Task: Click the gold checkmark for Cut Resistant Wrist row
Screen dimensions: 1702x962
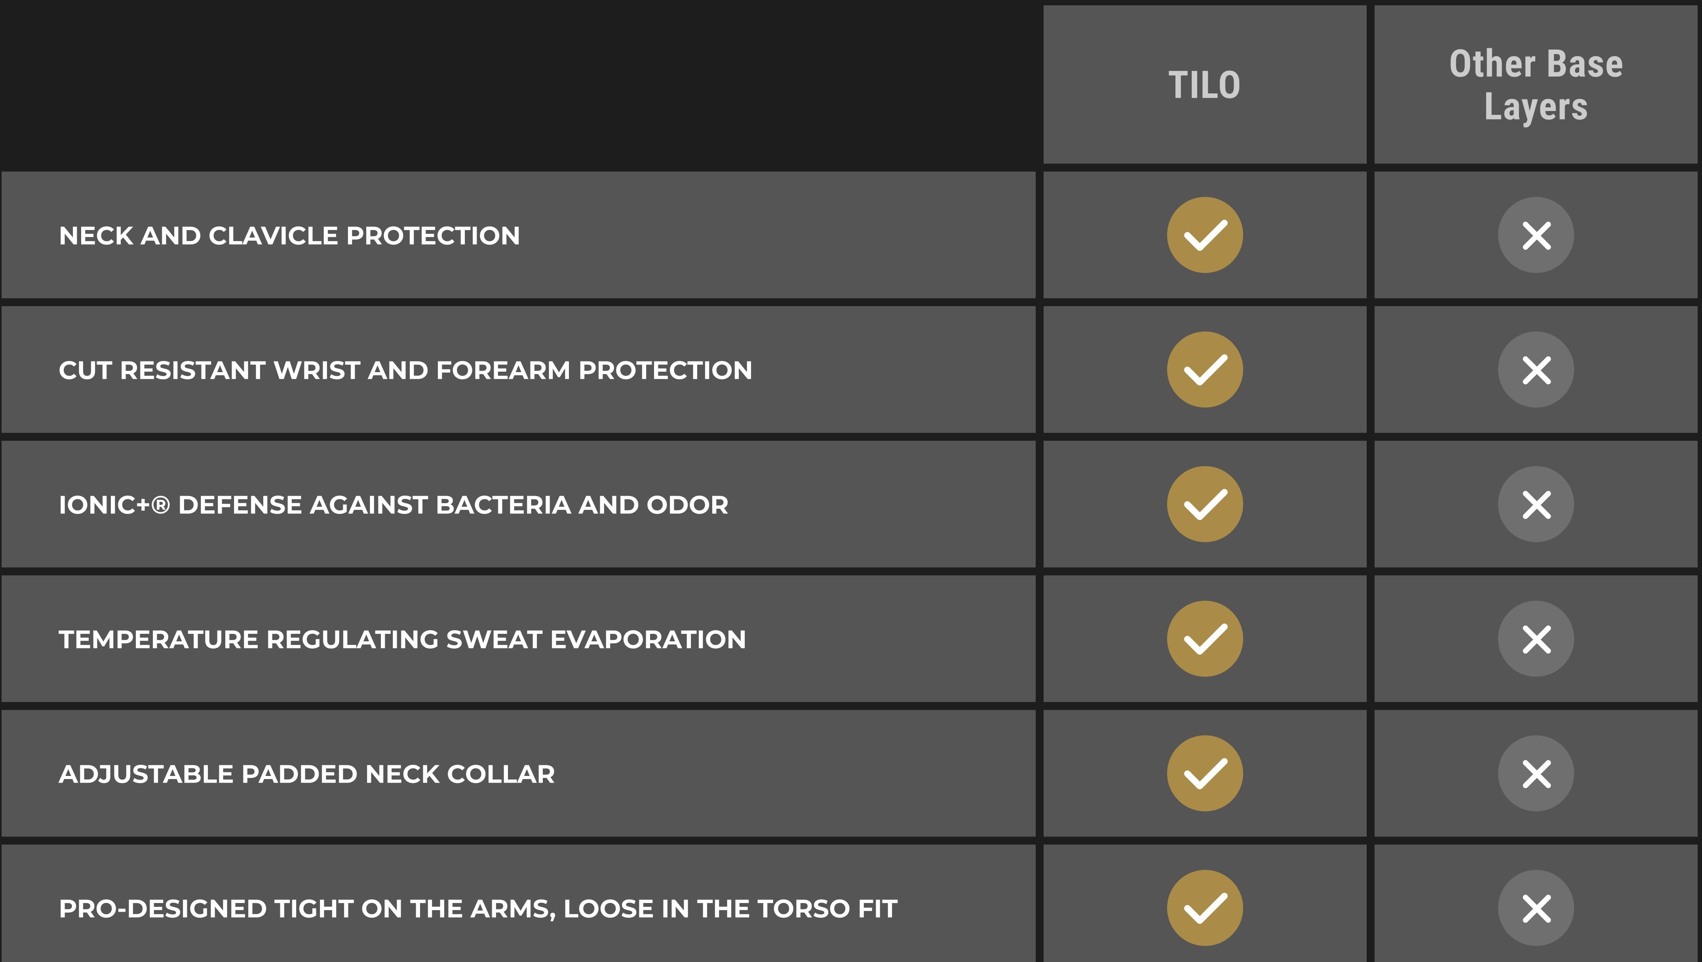Action: [1204, 370]
